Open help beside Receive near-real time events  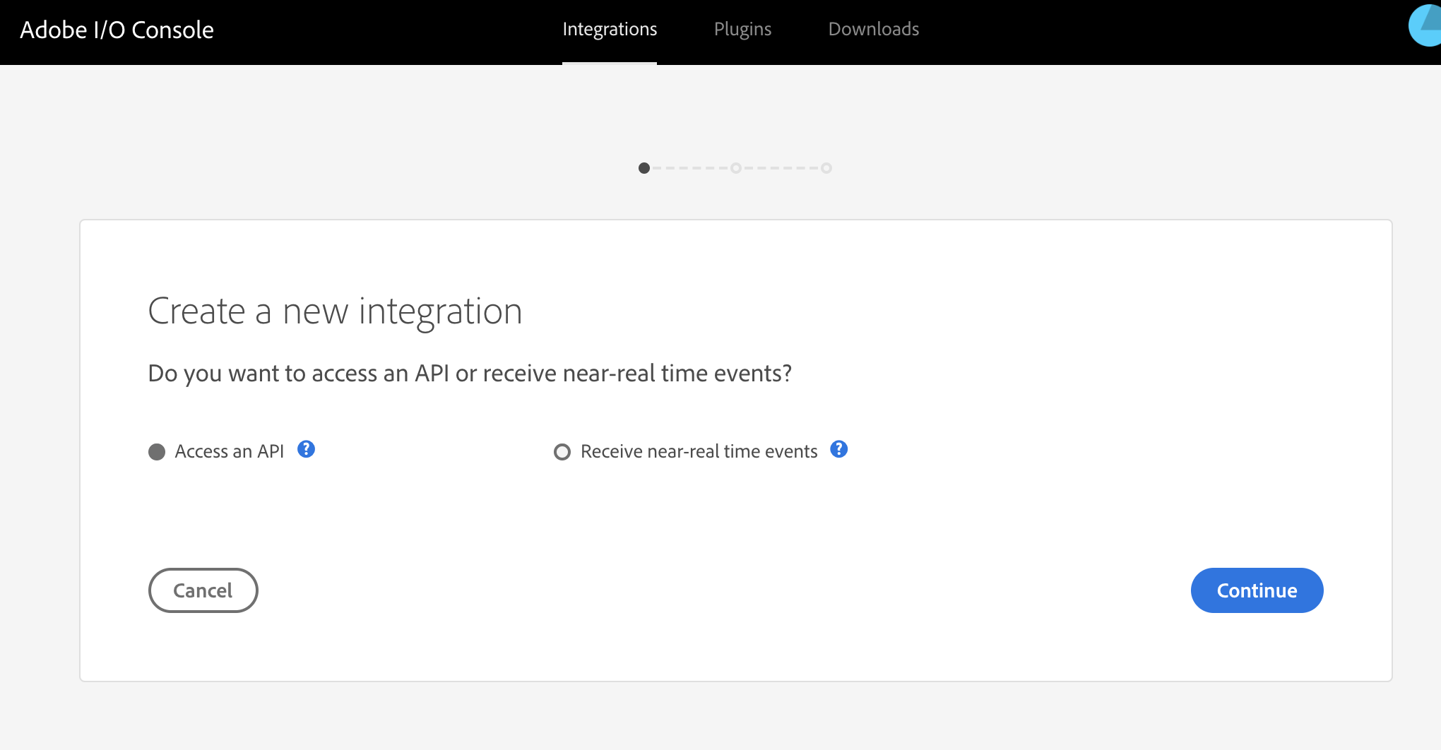click(838, 449)
